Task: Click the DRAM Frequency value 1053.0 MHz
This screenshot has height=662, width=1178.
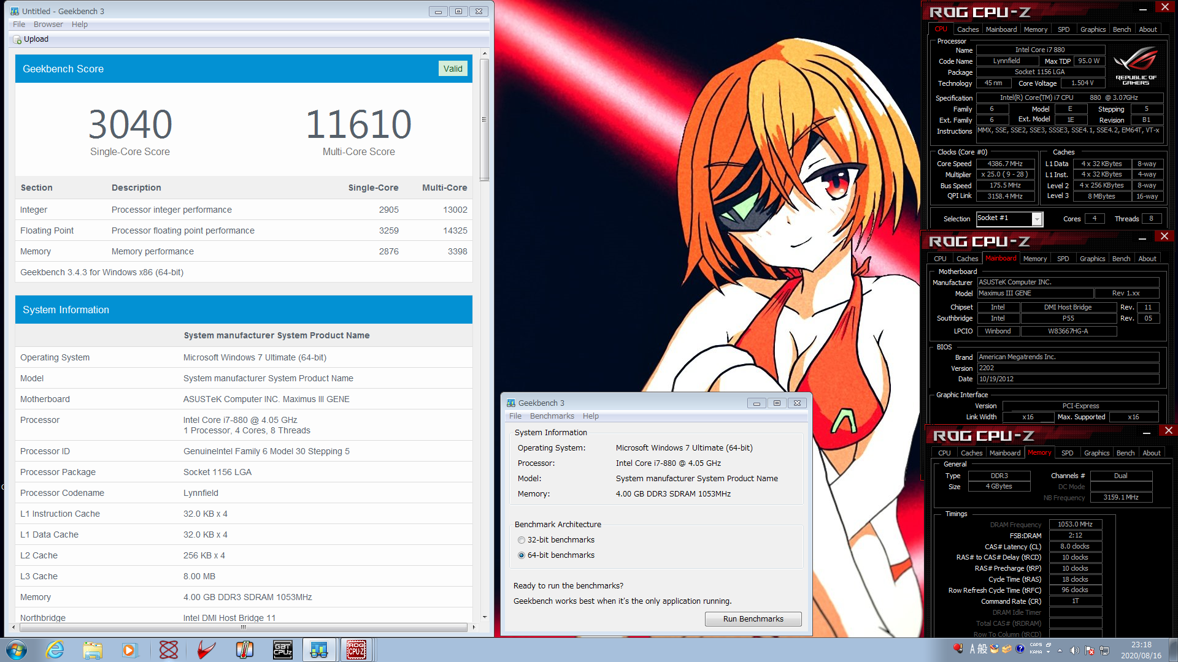Action: click(1076, 524)
